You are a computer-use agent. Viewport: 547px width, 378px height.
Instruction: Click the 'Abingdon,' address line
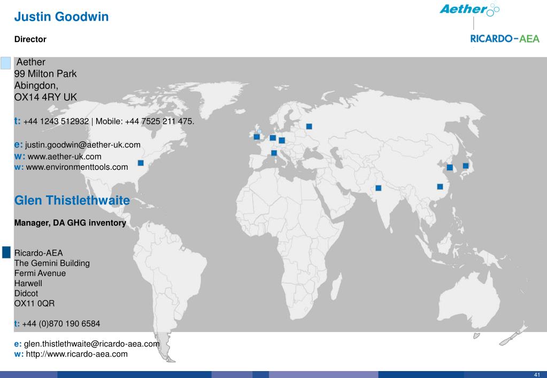coord(36,86)
